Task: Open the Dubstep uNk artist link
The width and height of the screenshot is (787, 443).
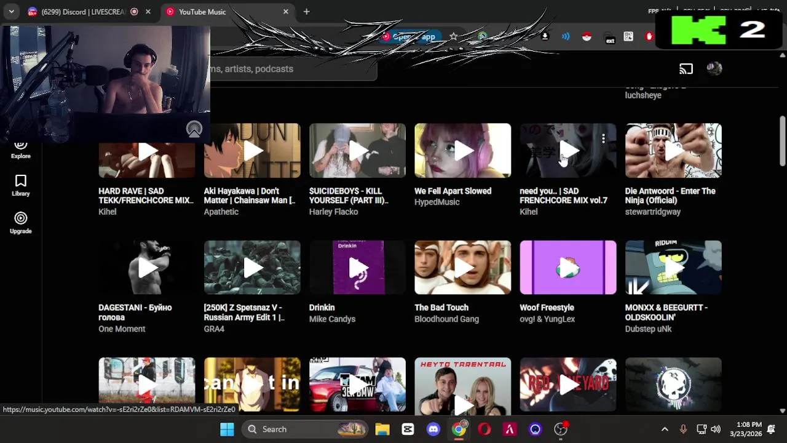Action: [648, 329]
